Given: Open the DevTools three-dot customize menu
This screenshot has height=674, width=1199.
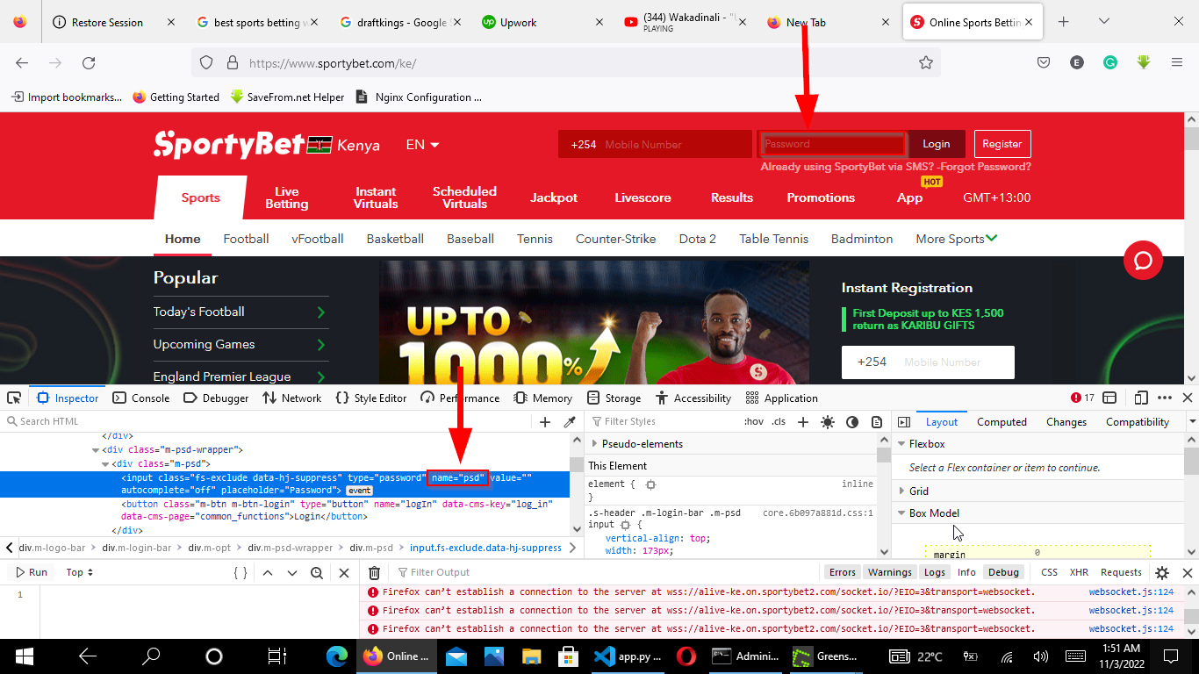Looking at the screenshot, I should 1165,398.
